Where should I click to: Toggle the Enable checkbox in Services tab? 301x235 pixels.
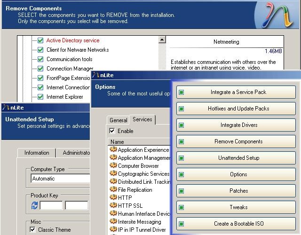point(112,131)
